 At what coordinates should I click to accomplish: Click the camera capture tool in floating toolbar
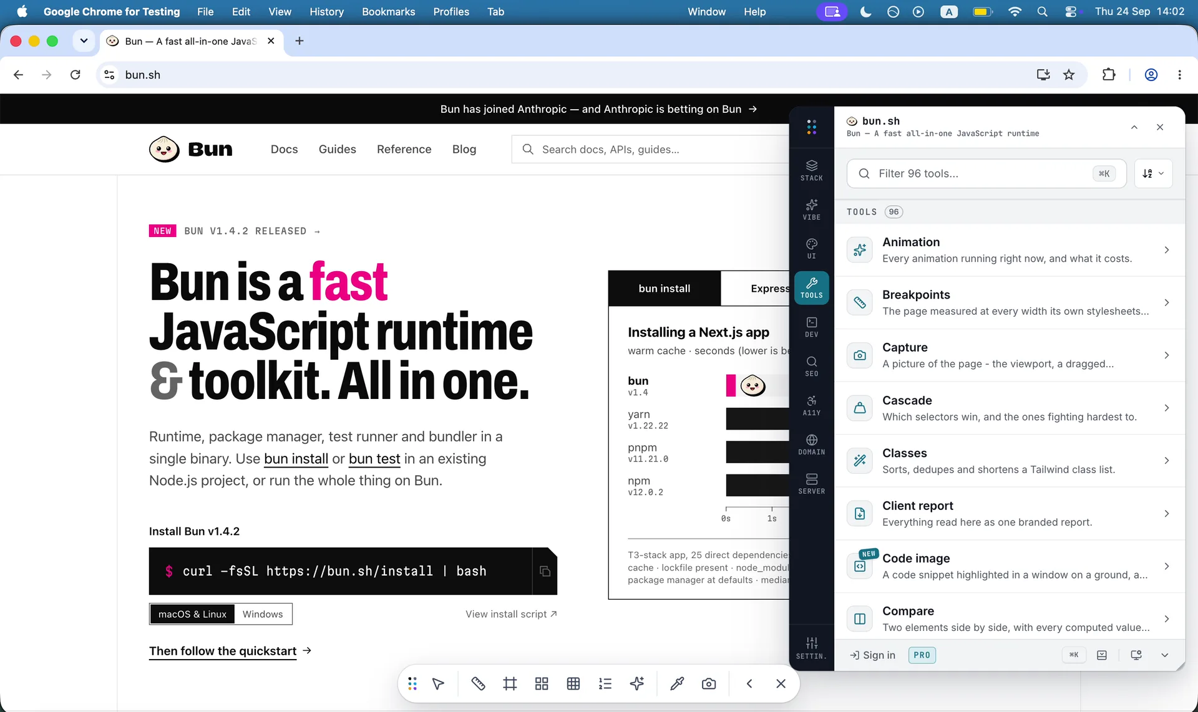pos(709,684)
